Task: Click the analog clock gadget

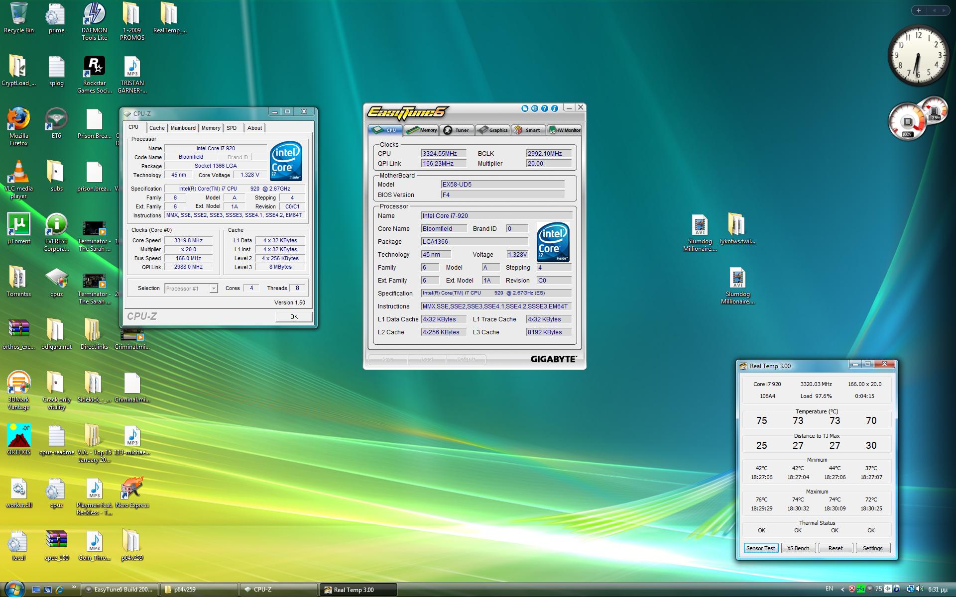Action: click(918, 56)
